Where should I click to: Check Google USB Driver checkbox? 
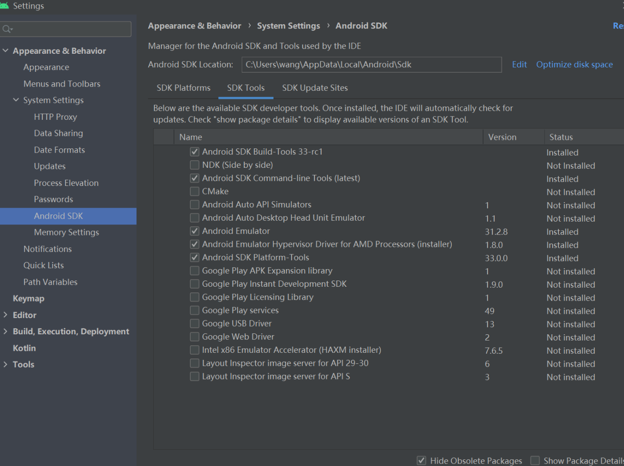195,324
